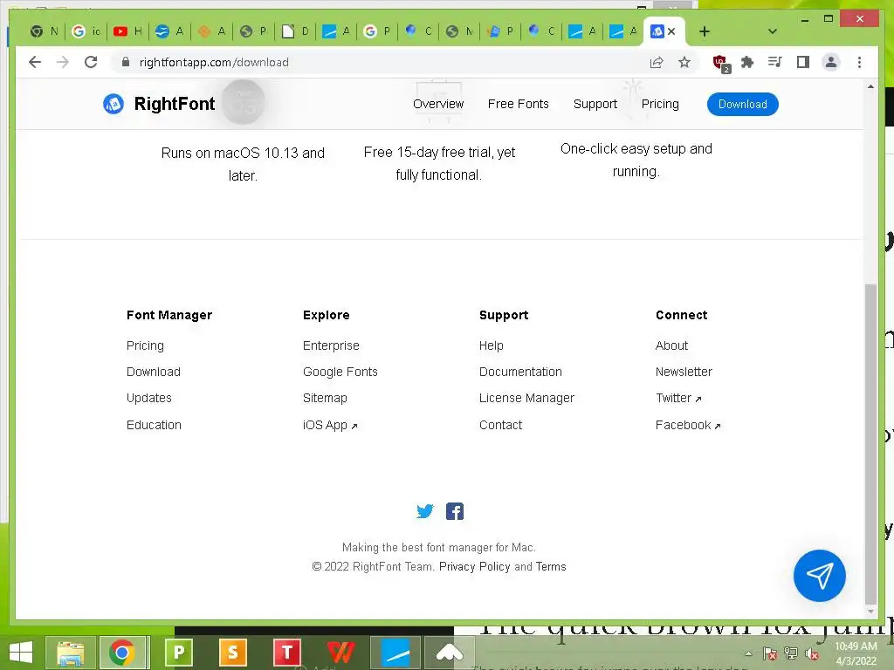Open the Extensions puzzle-piece menu

pyautogui.click(x=747, y=62)
